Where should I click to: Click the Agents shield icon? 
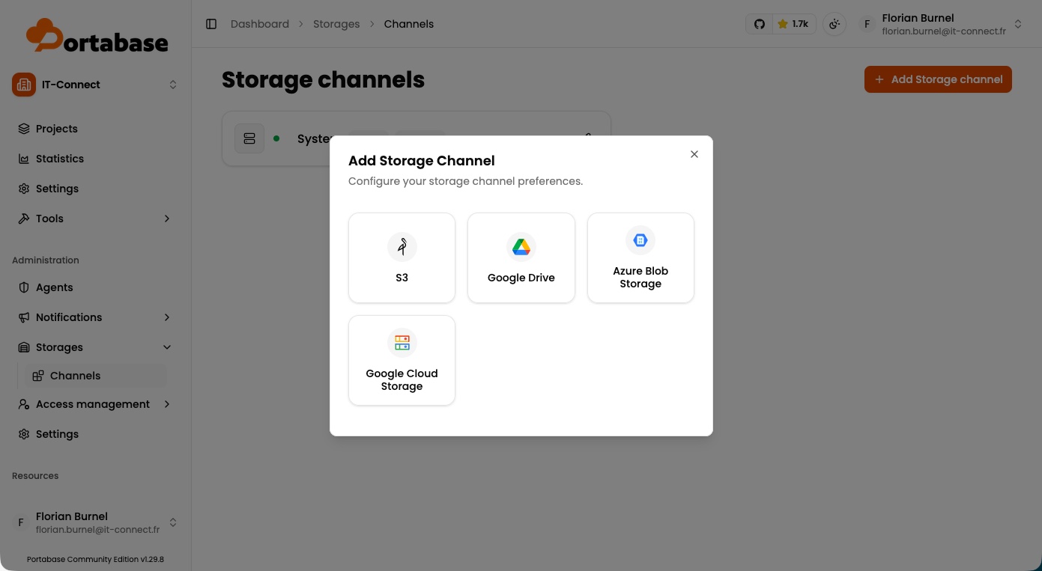24,287
